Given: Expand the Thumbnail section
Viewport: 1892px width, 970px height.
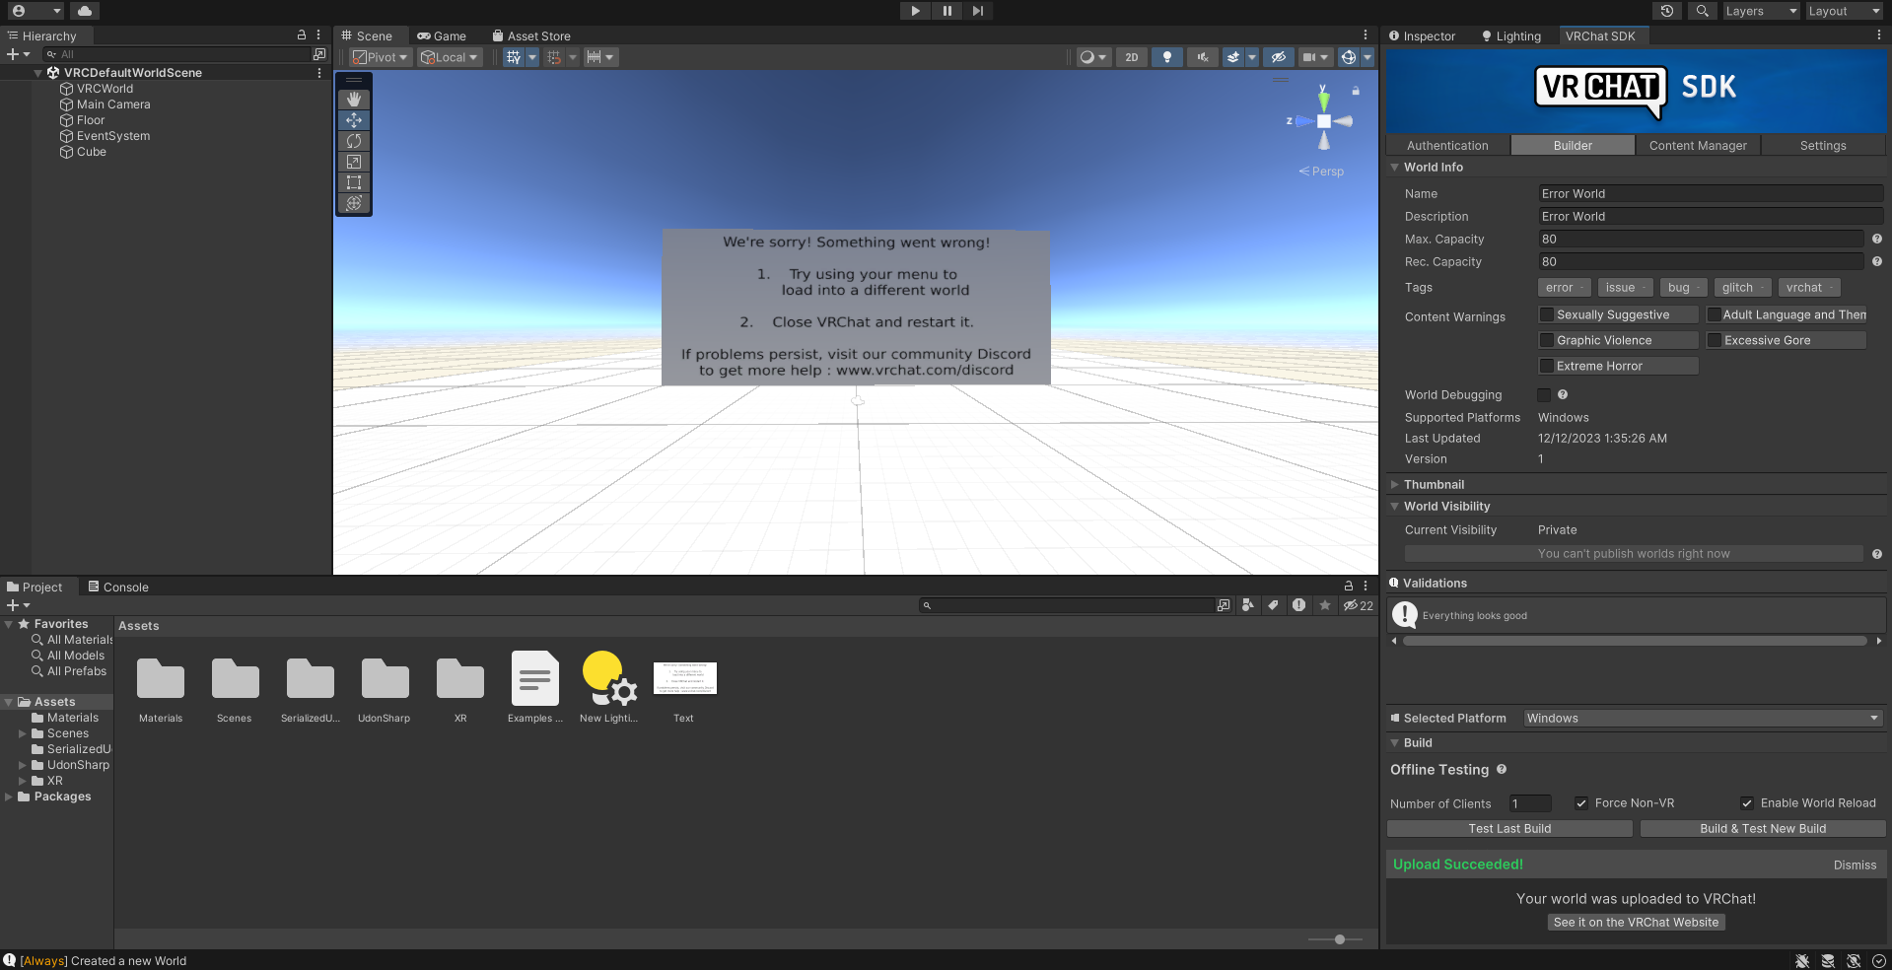Looking at the screenshot, I should tap(1395, 485).
